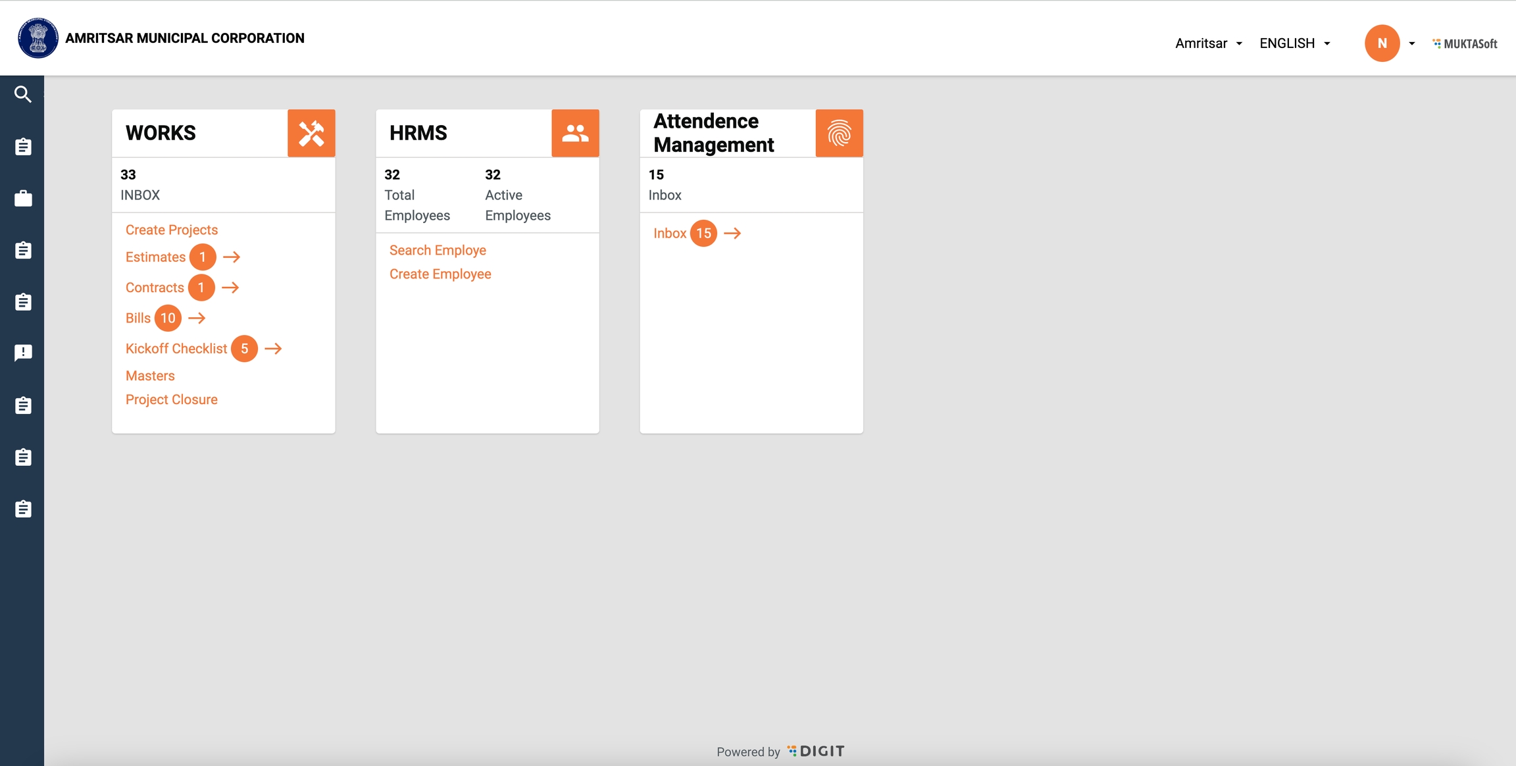Click the municipal corporation emblem logo
Image resolution: width=1516 pixels, height=766 pixels.
(x=38, y=38)
